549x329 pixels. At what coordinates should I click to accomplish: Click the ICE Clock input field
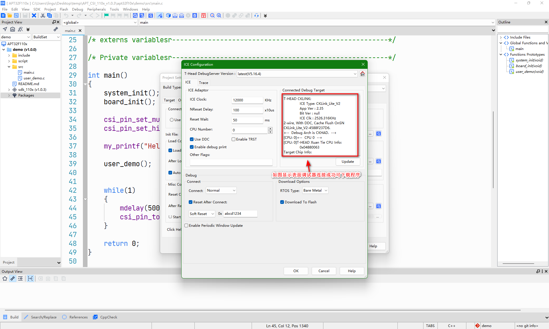(x=247, y=100)
